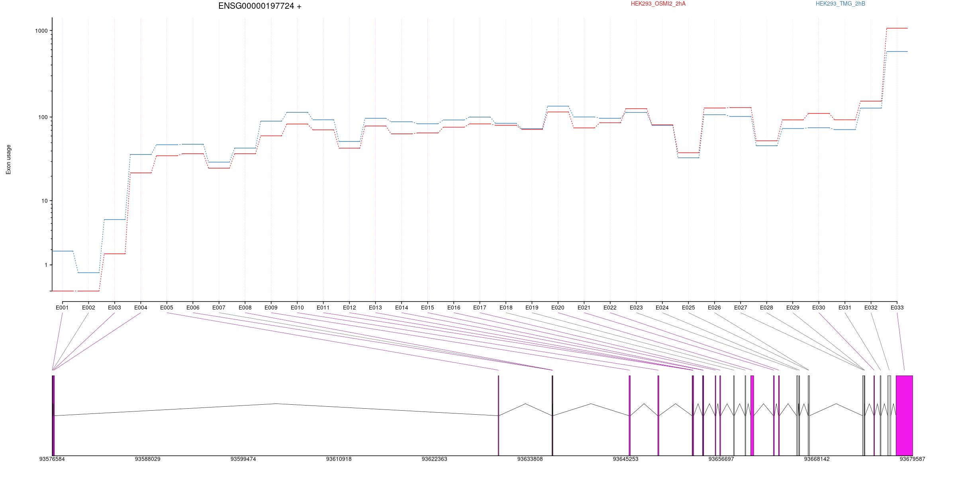Click exon label E017
This screenshot has width=956, height=478.
pos(480,308)
